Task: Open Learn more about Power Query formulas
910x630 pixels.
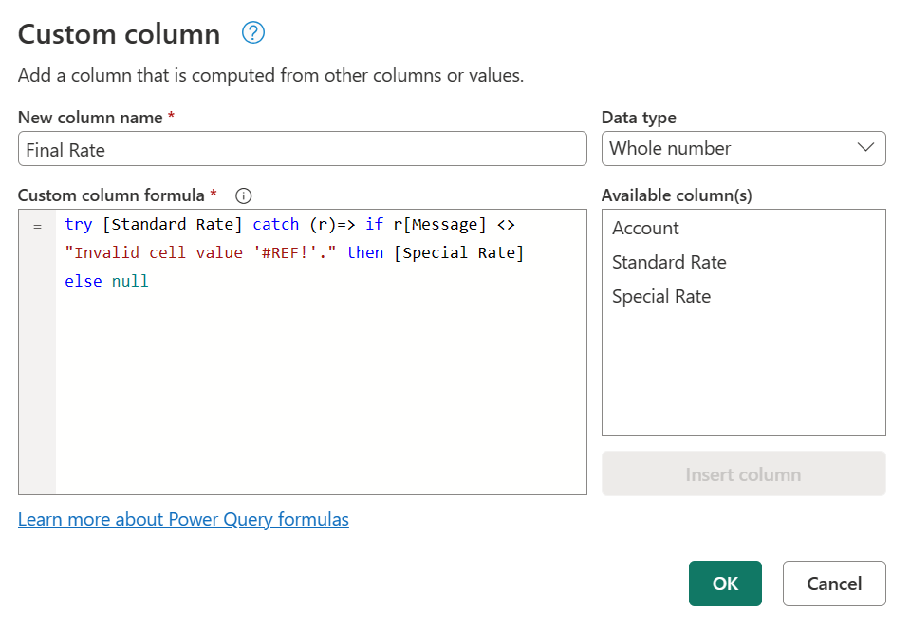Action: tap(183, 519)
